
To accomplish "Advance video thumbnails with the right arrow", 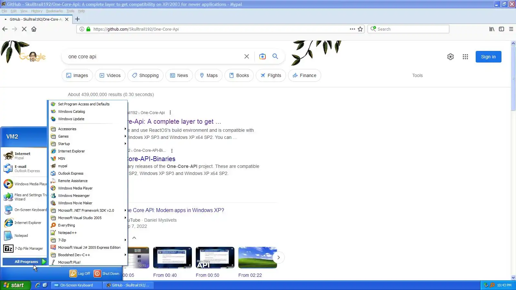I will coord(279,257).
